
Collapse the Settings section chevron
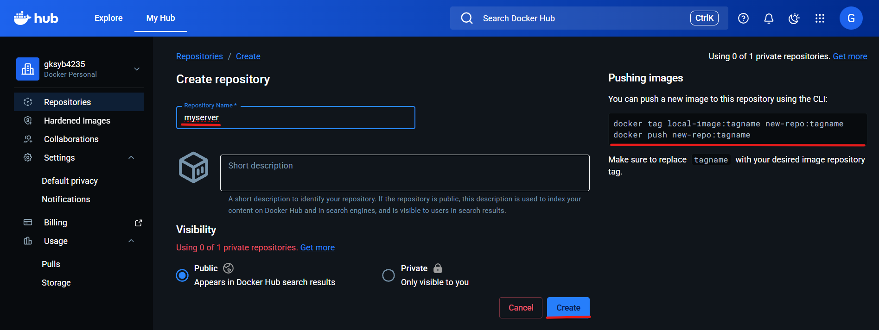pyautogui.click(x=131, y=157)
